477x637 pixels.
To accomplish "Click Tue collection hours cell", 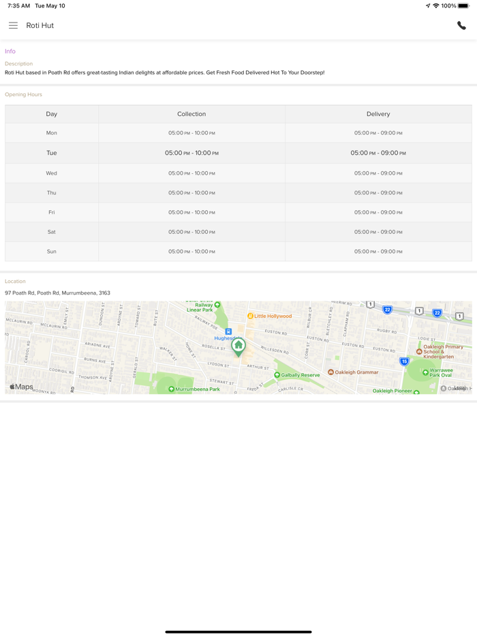I will click(x=191, y=153).
